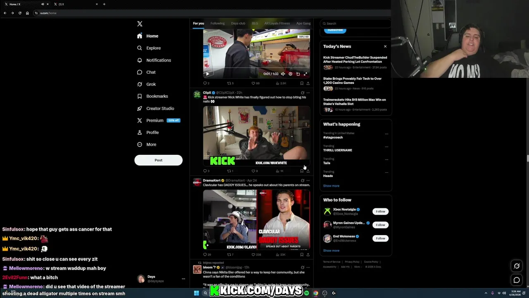The image size is (529, 298).
Task: Open the Nick White video thumbnail
Action: click(x=256, y=136)
